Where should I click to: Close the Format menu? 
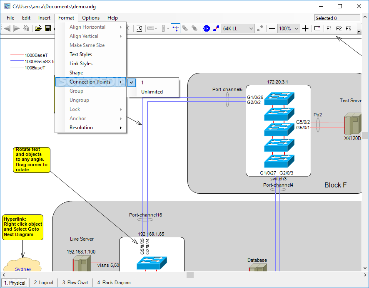pos(66,18)
